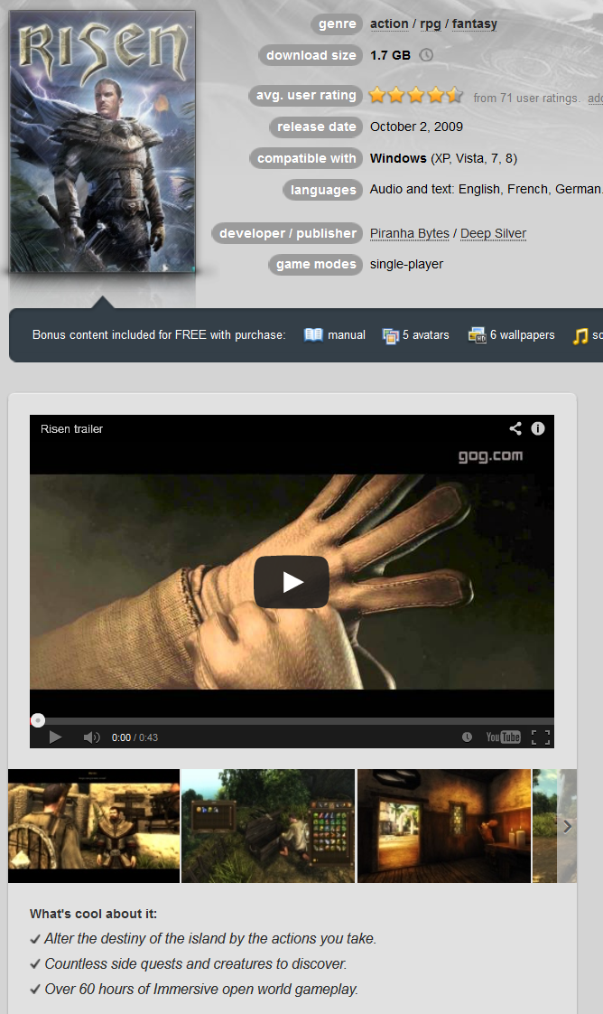
Task: Click the soundtrack music note icon
Action: pos(580,335)
